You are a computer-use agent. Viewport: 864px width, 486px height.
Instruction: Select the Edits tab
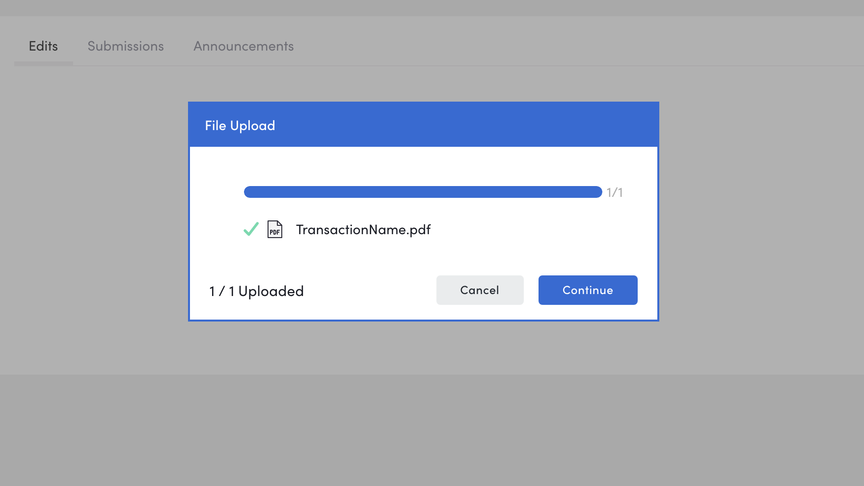(43, 46)
